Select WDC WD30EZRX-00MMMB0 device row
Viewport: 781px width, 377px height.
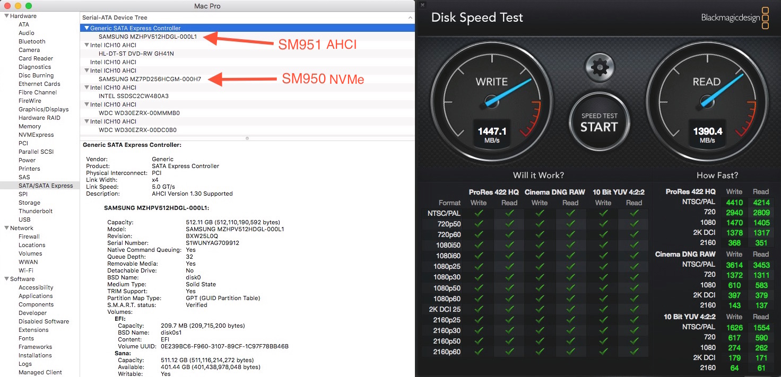(x=247, y=113)
